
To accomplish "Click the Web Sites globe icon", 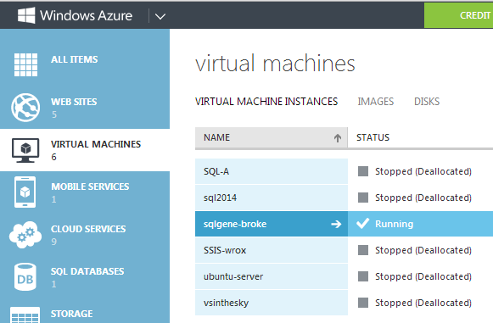I will 25,107.
